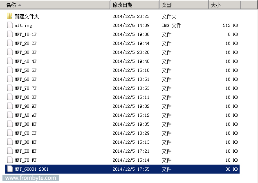
Task: Click the MFT_18-1F file icon
Action: click(10, 34)
